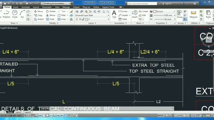Toggle layer lock padlock icon
The height and width of the screenshot is (120, 214).
[83, 19]
